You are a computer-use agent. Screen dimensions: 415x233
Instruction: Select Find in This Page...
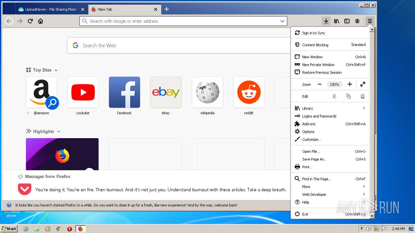(x=330, y=179)
